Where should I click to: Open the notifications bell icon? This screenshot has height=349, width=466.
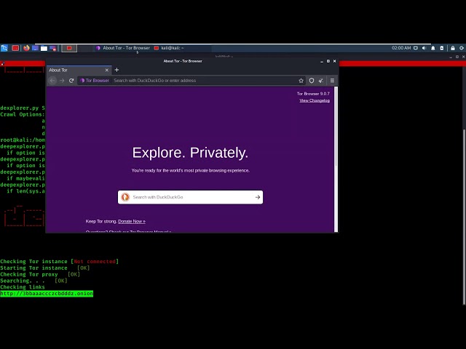(x=433, y=48)
